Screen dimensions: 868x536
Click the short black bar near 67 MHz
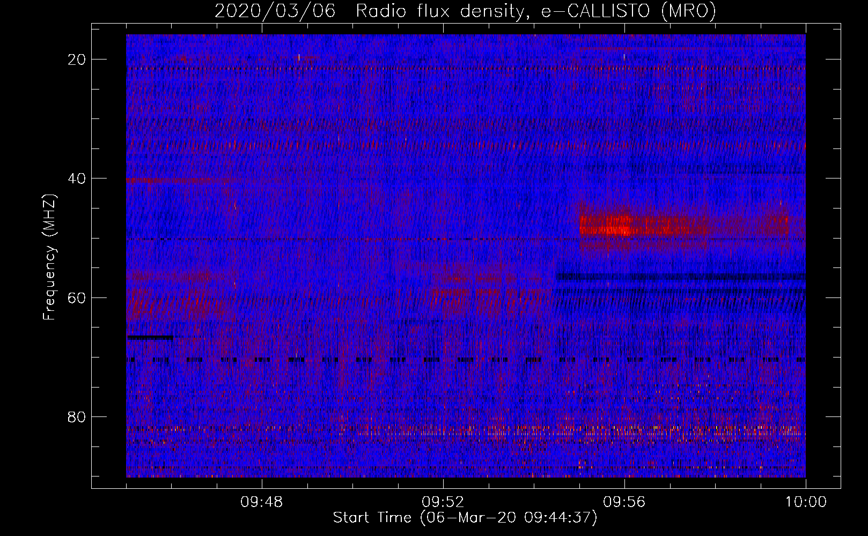point(150,338)
